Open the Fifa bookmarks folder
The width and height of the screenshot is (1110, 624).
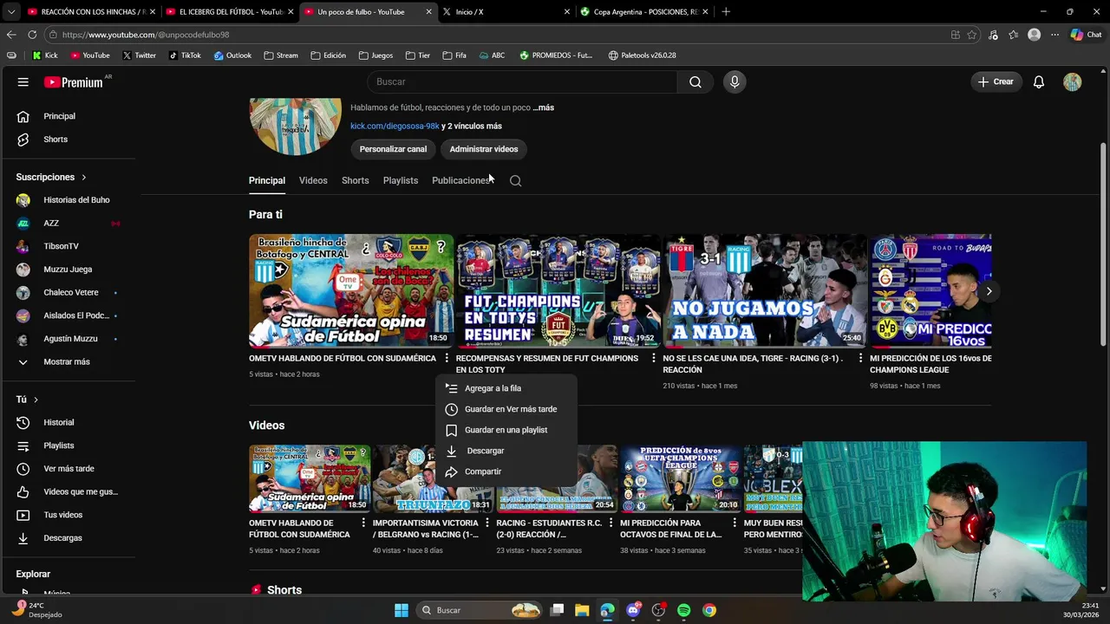coord(454,55)
